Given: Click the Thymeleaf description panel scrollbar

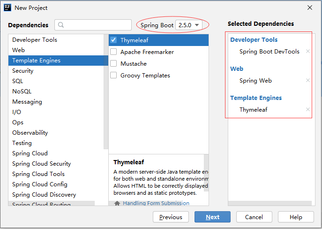Looking at the screenshot, I should (x=206, y=173).
